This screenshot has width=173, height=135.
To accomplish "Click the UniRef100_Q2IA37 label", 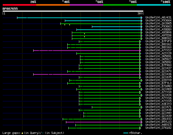I will (x=158, y=68).
